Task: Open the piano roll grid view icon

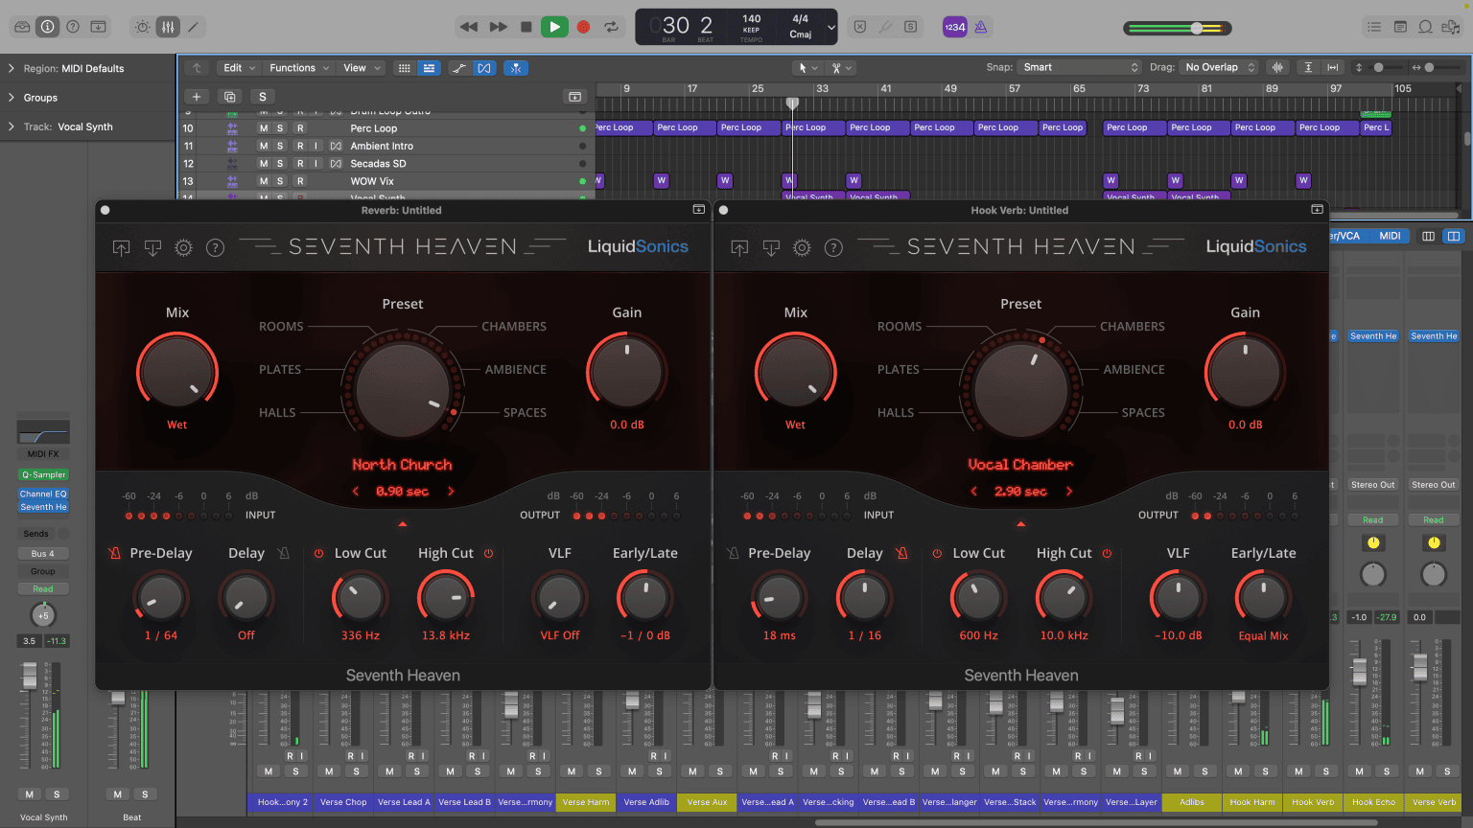Action: pyautogui.click(x=404, y=67)
